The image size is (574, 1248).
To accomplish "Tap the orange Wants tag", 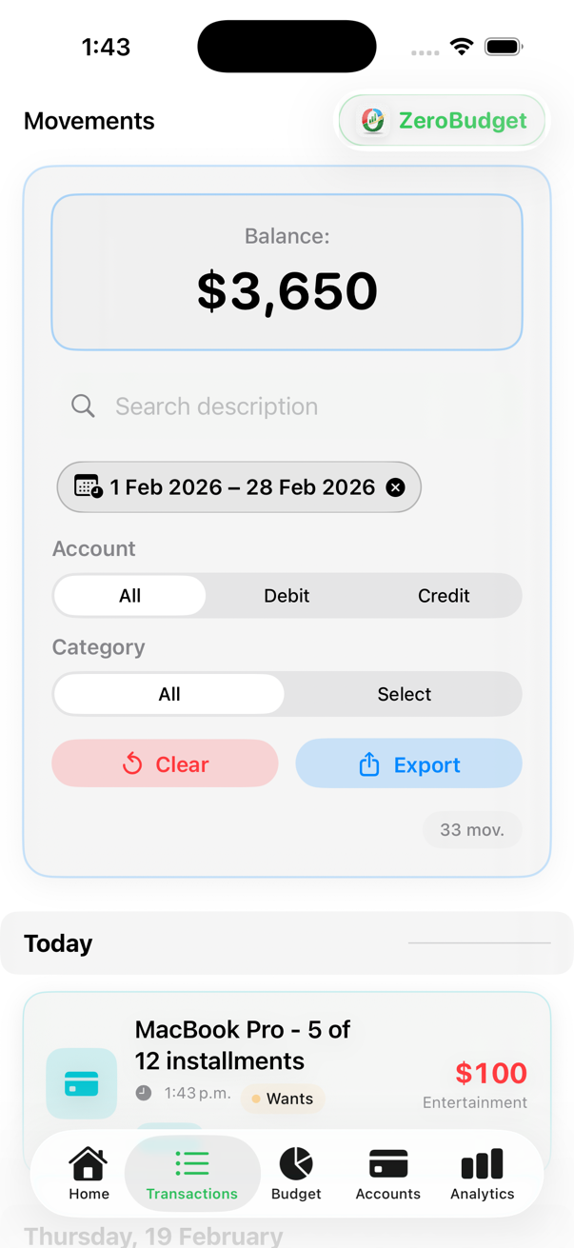I will click(283, 1099).
